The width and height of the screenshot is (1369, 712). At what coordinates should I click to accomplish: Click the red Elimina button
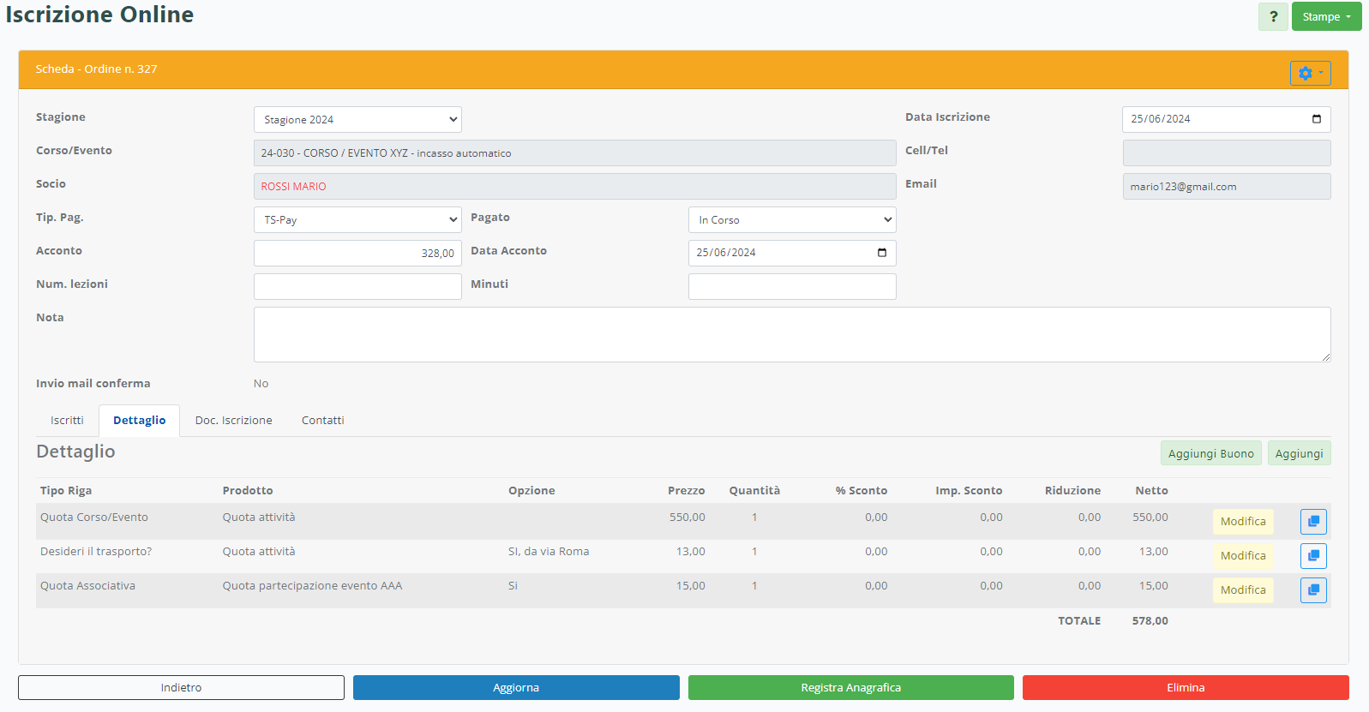pos(1185,688)
